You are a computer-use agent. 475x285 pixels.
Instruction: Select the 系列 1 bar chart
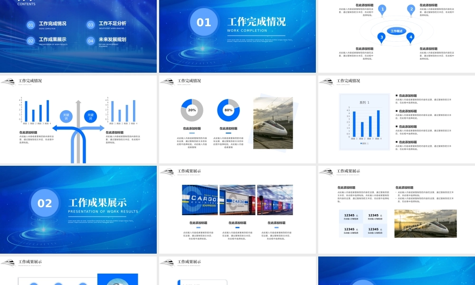pyautogui.click(x=364, y=122)
